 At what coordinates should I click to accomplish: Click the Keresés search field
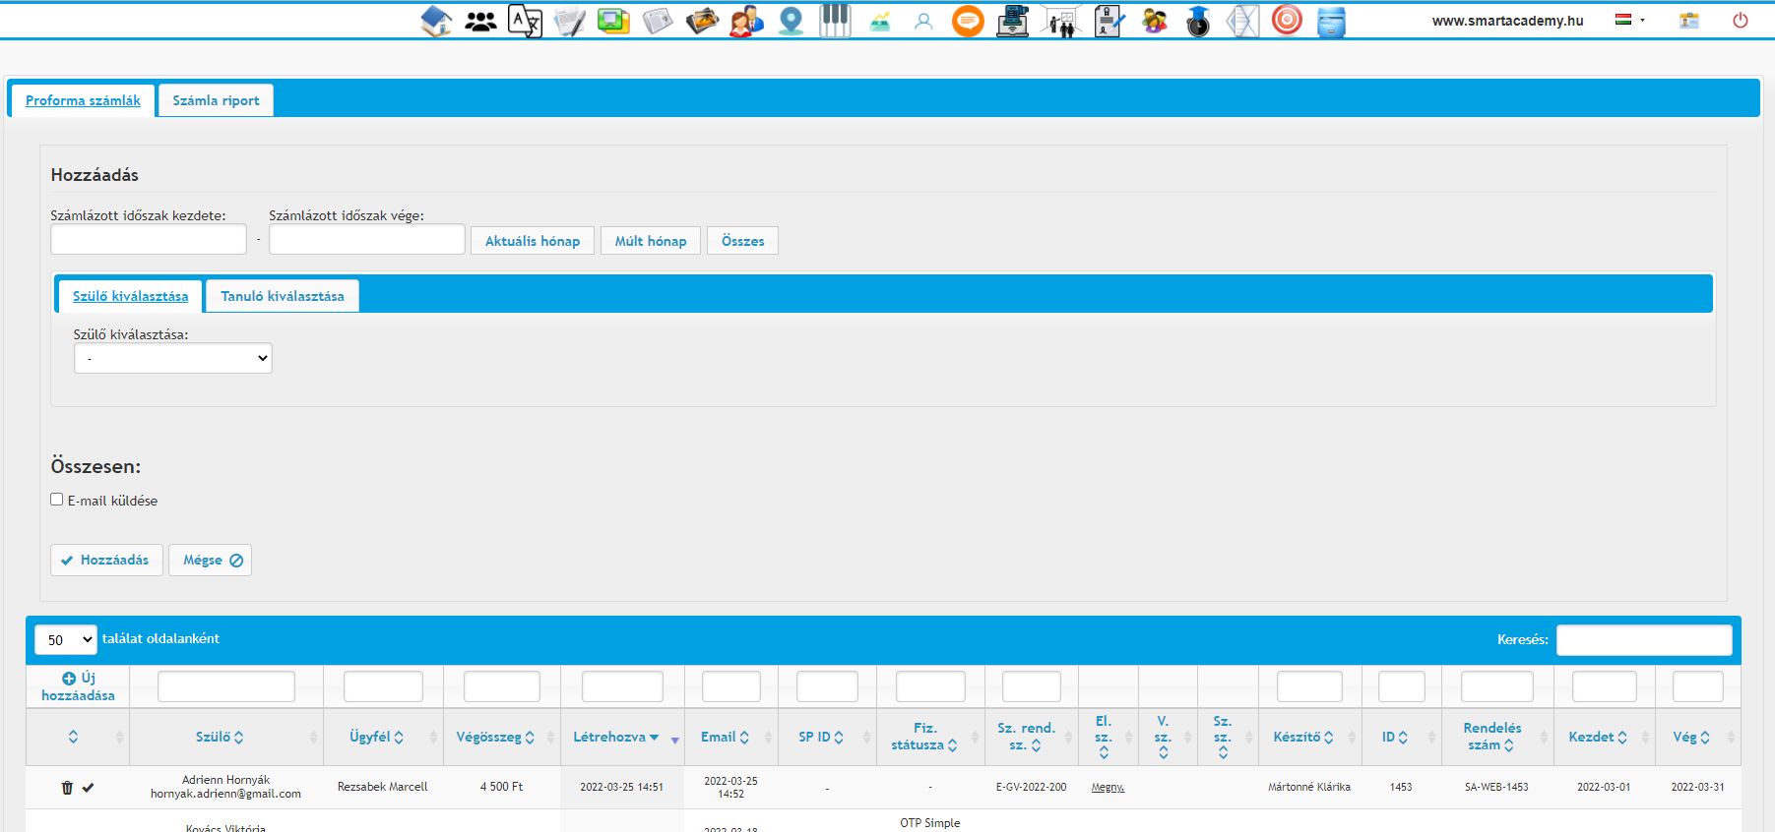[x=1643, y=639]
